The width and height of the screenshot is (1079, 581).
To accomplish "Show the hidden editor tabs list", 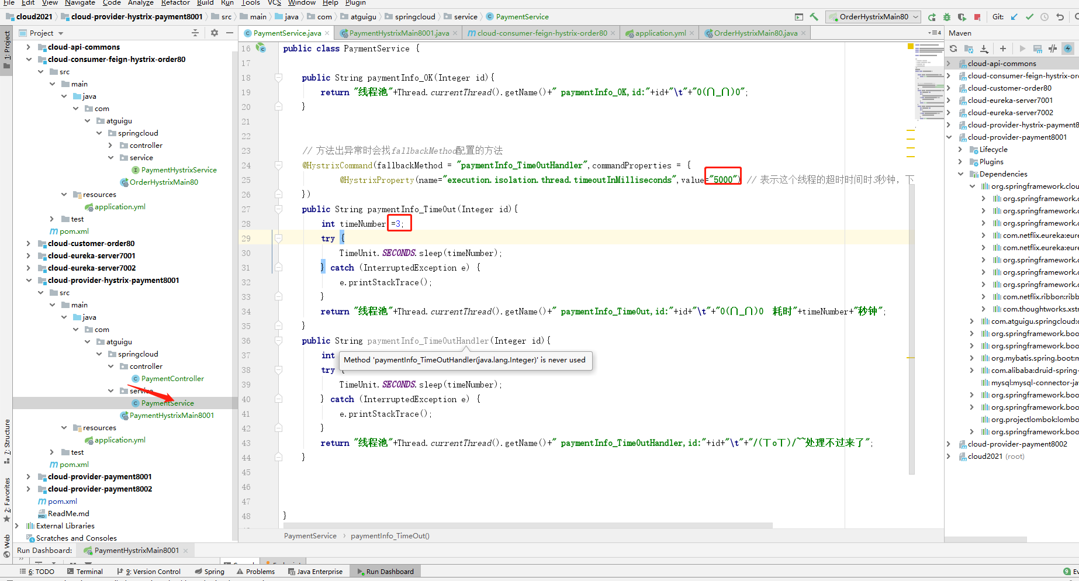I will 935,33.
